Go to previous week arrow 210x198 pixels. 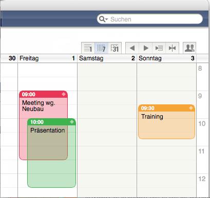click(x=132, y=48)
